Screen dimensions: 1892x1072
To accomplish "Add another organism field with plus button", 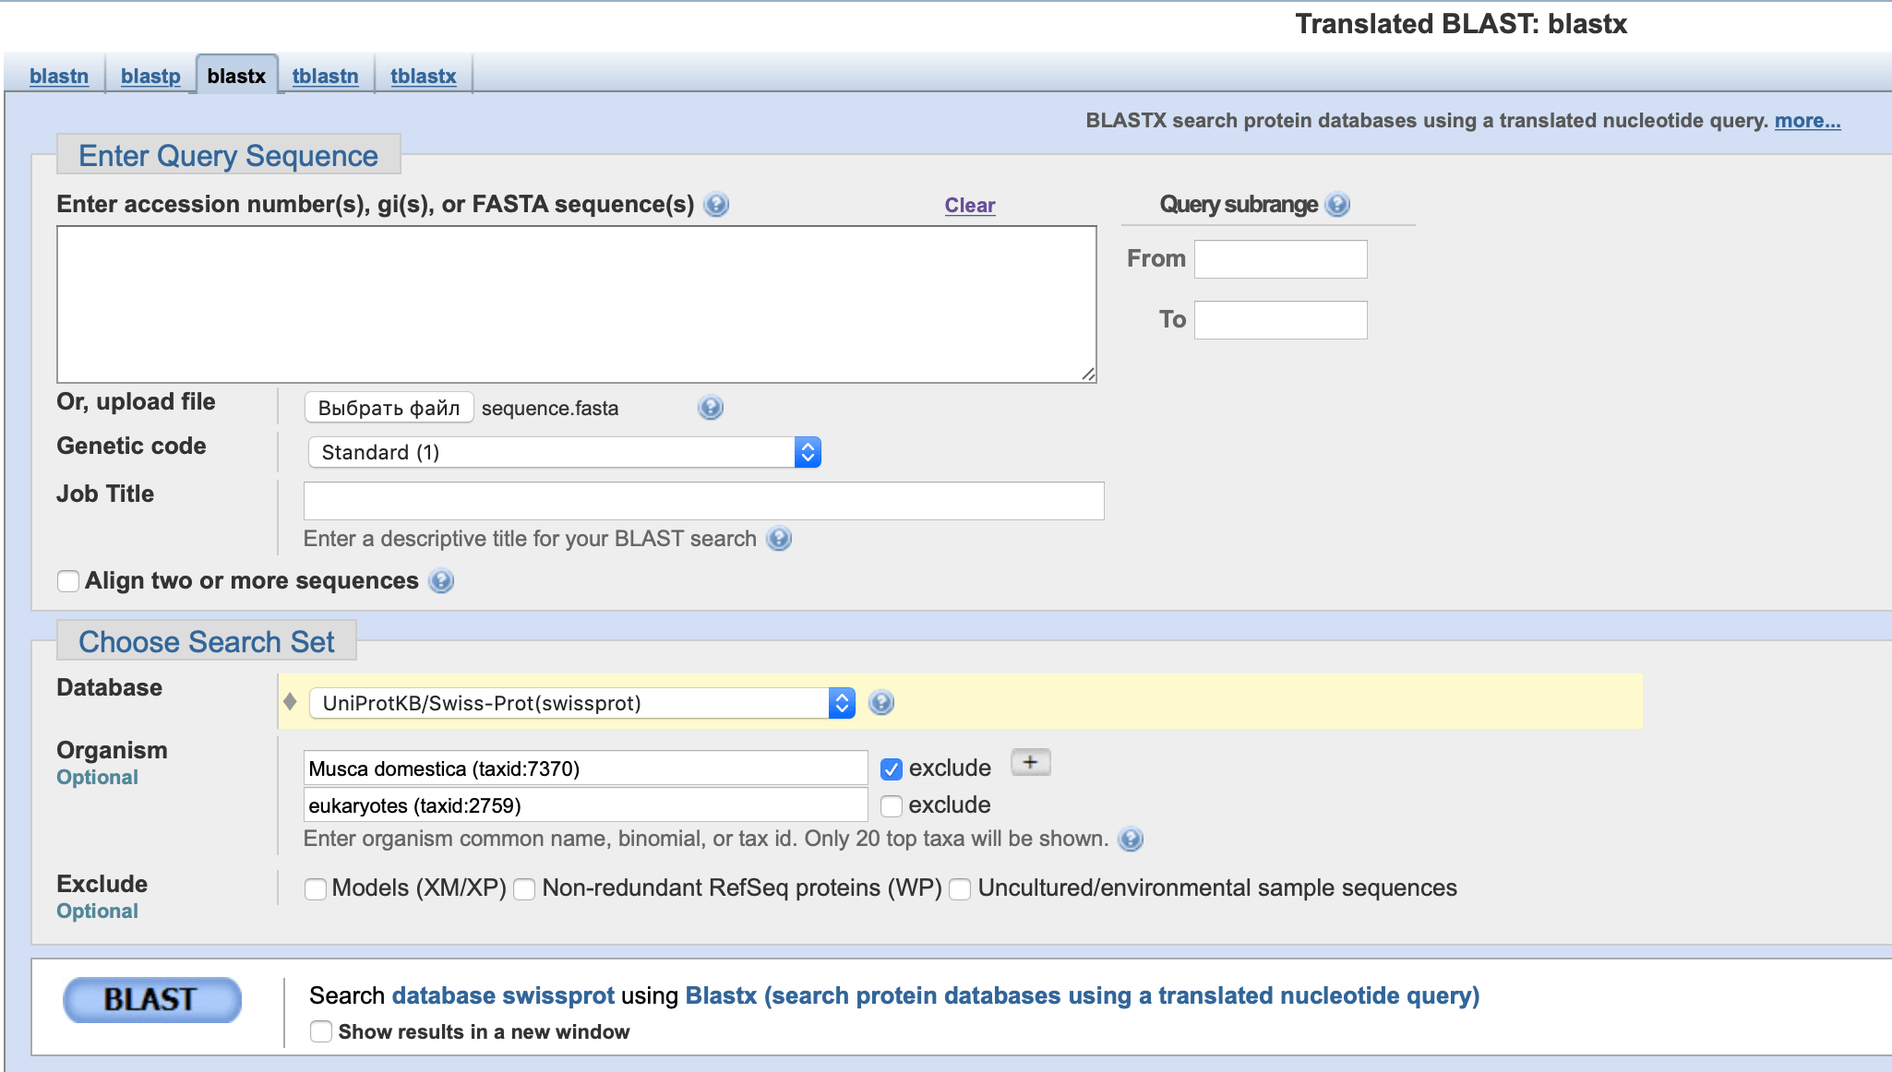I will [x=1031, y=763].
